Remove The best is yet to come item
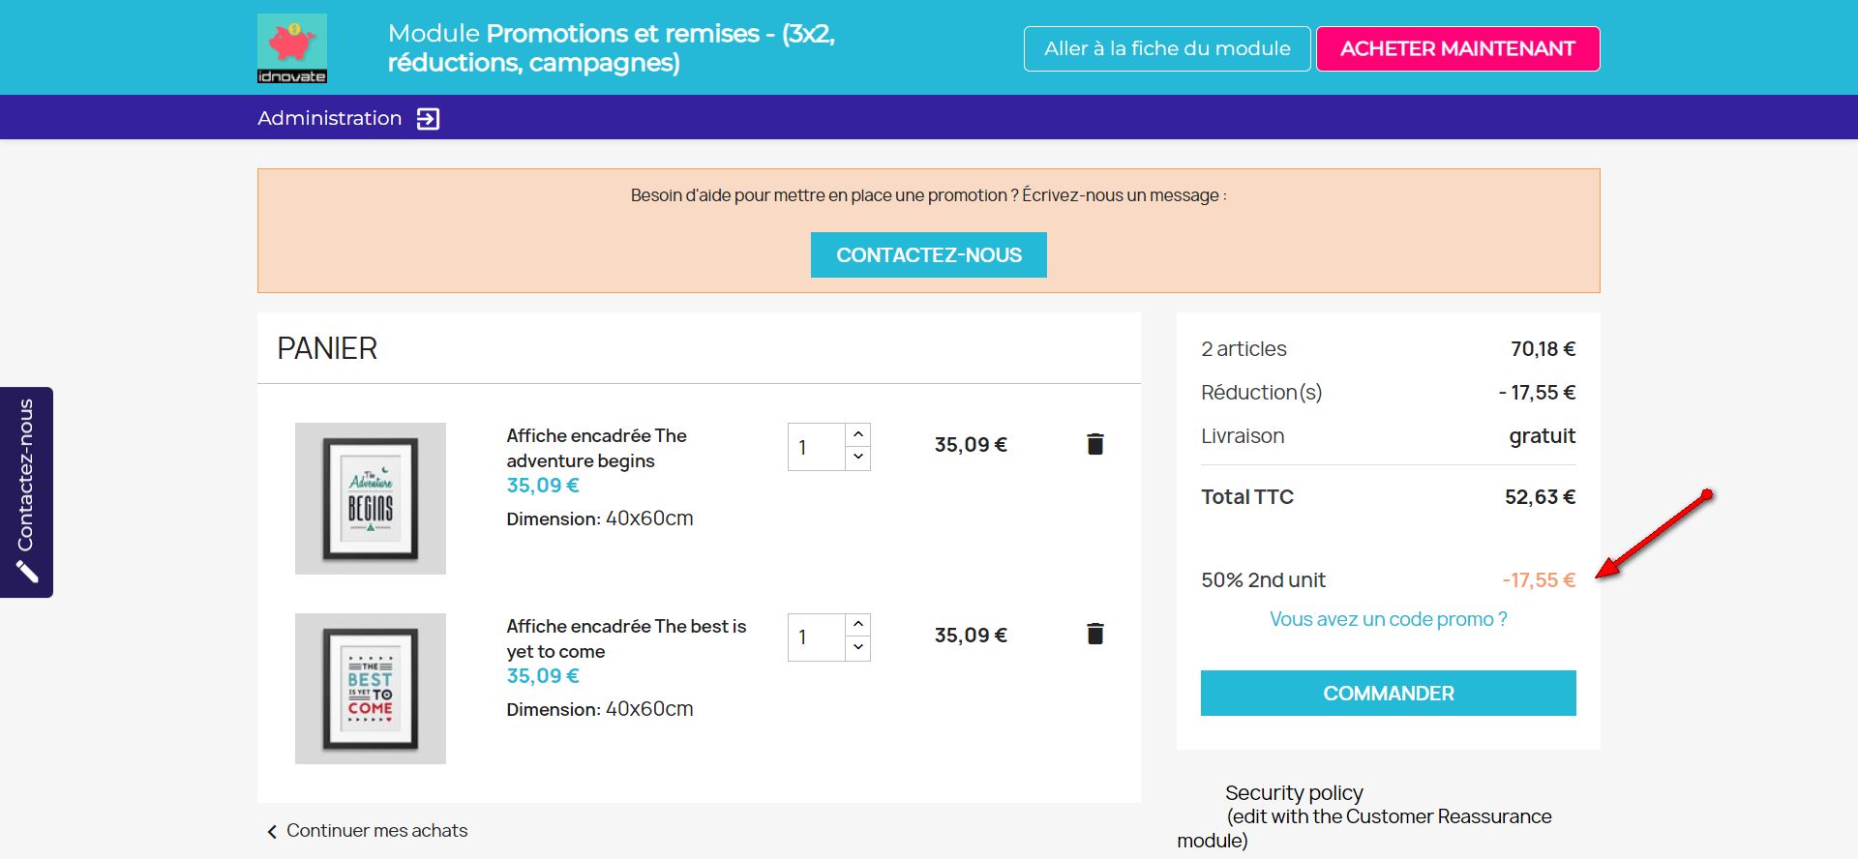 coord(1094,634)
